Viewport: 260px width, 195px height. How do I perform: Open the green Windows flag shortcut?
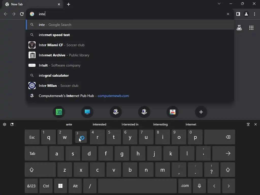pyautogui.click(x=59, y=112)
